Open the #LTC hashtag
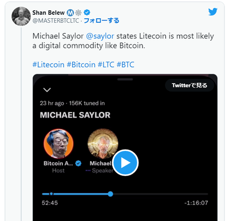The image size is (229, 221). click(x=106, y=65)
